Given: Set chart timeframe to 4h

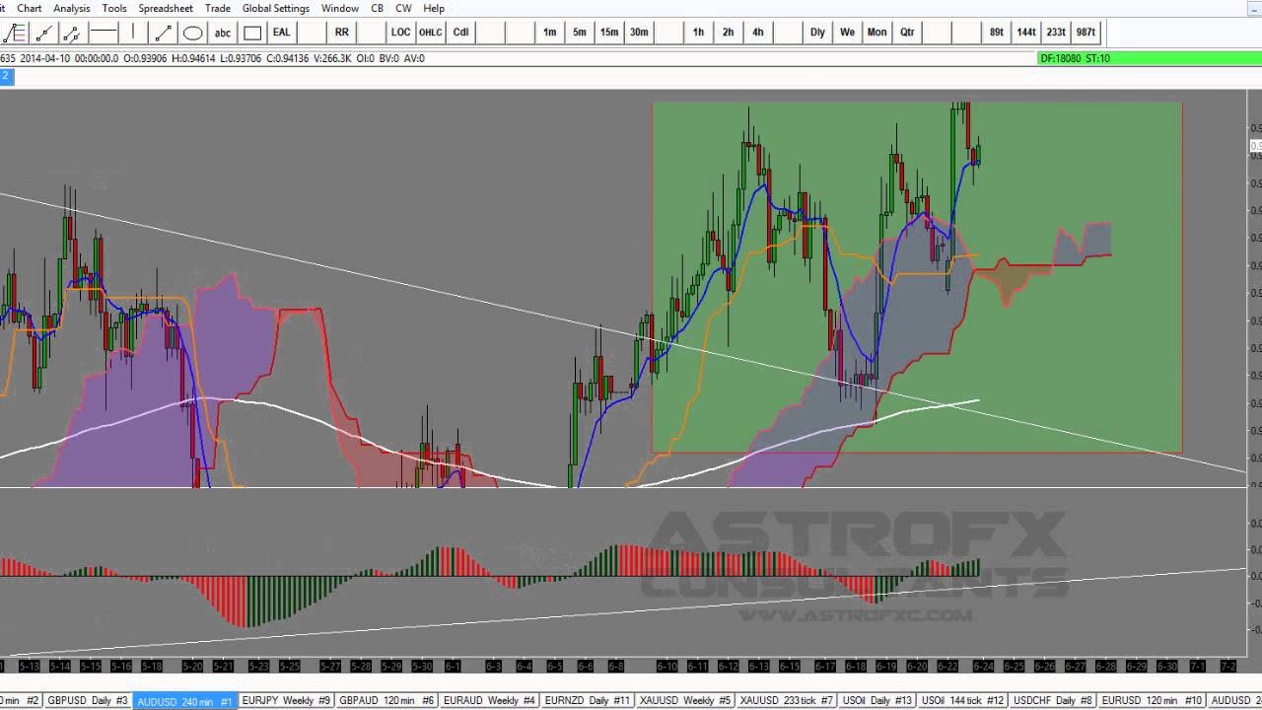Looking at the screenshot, I should tap(757, 33).
